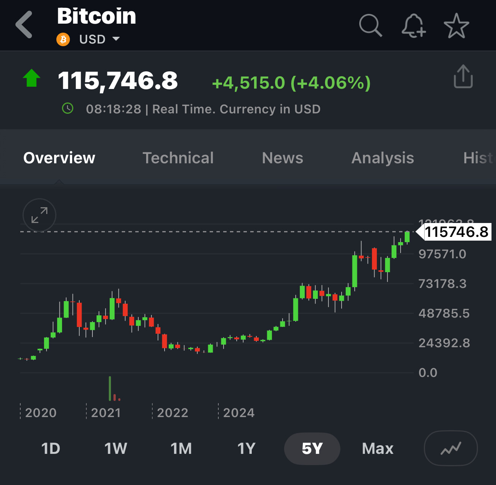Image resolution: width=496 pixels, height=485 pixels.
Task: Add Bitcoin to watchlist with star icon
Action: [x=456, y=26]
